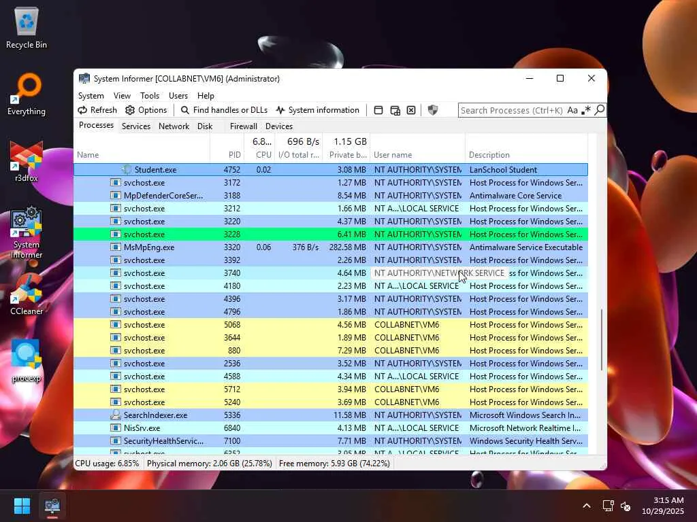Click the Microsoft Windows Search Indexer description
697x522 pixels.
pyautogui.click(x=525, y=415)
